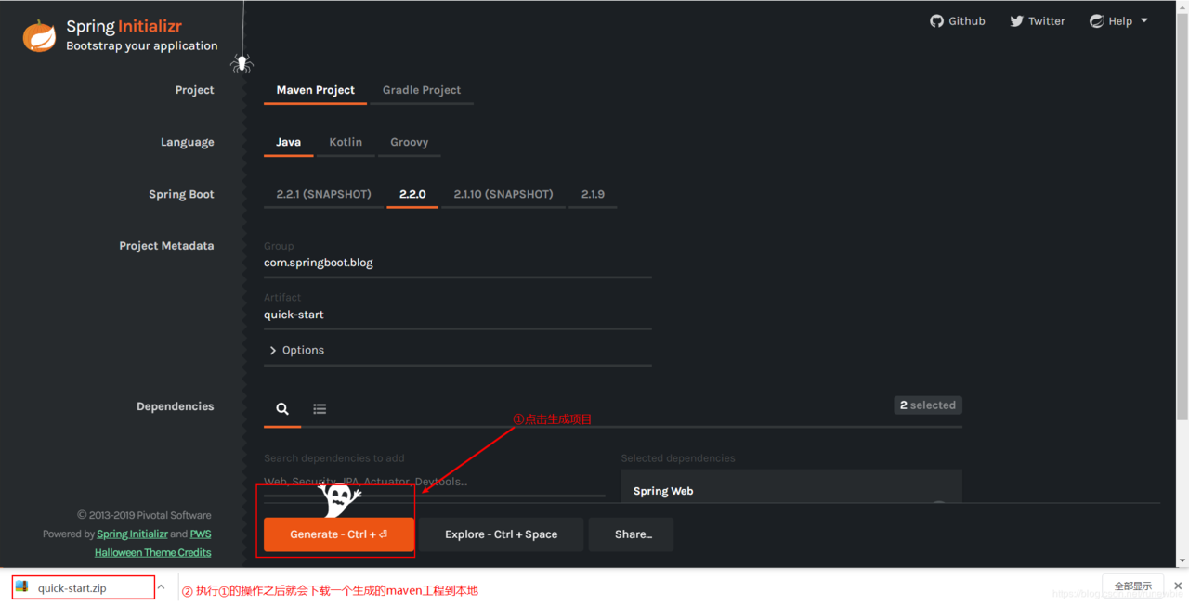
Task: Edit the Artifact field quick-start
Action: click(x=457, y=315)
